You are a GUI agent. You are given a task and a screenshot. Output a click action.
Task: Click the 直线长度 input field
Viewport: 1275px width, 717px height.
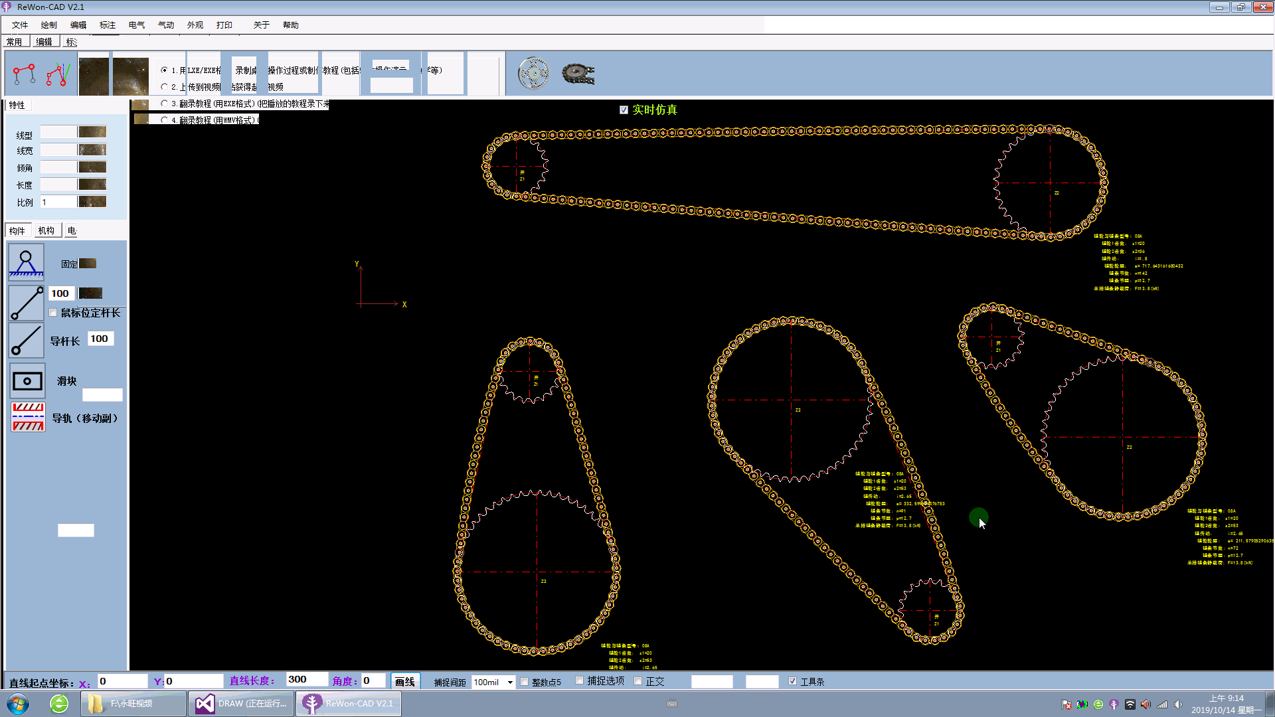(306, 679)
